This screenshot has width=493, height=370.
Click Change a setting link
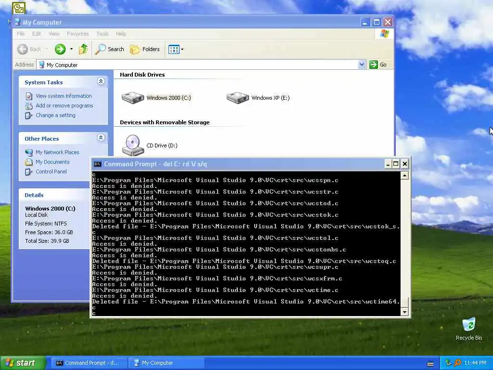(55, 115)
